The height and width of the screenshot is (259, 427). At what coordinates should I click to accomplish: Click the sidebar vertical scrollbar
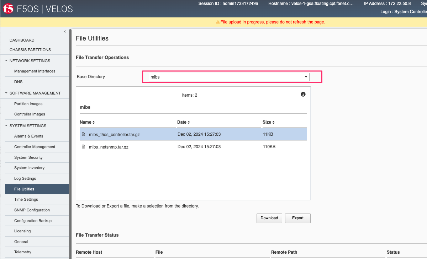[x=70, y=144]
